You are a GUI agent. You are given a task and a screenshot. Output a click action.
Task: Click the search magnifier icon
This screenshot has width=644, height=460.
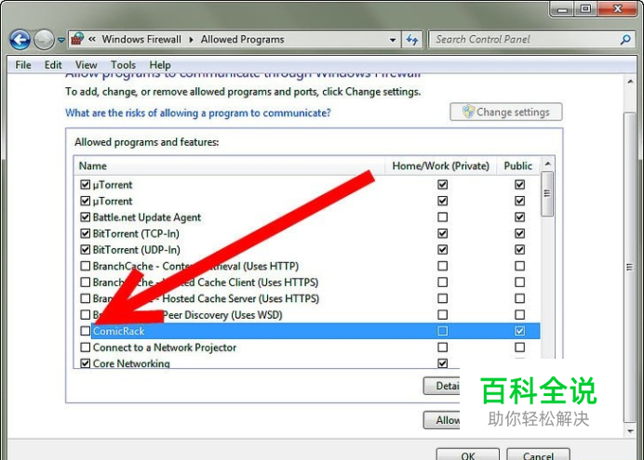pos(625,39)
